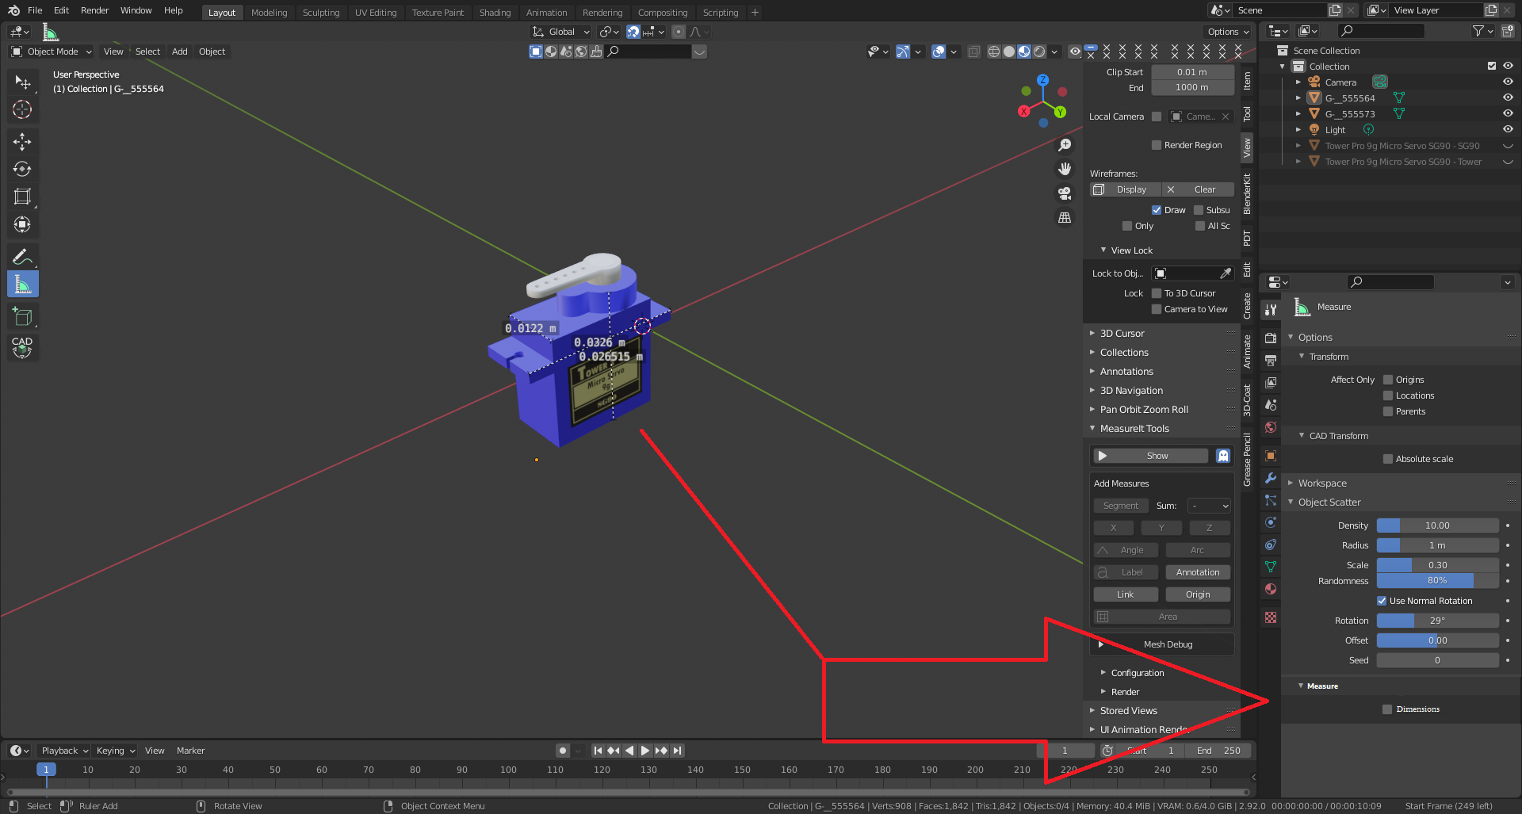
Task: Select the 3D Cursor tool
Action: (22, 109)
